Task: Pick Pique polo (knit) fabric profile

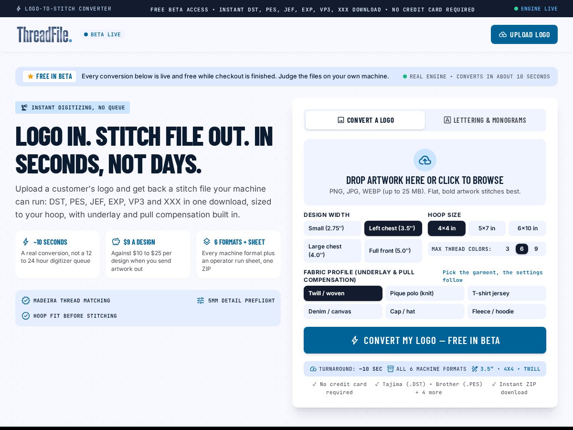Action: tap(425, 293)
